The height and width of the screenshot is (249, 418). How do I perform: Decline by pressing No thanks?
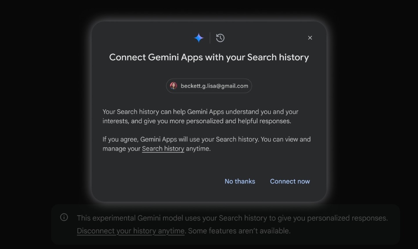click(x=240, y=181)
